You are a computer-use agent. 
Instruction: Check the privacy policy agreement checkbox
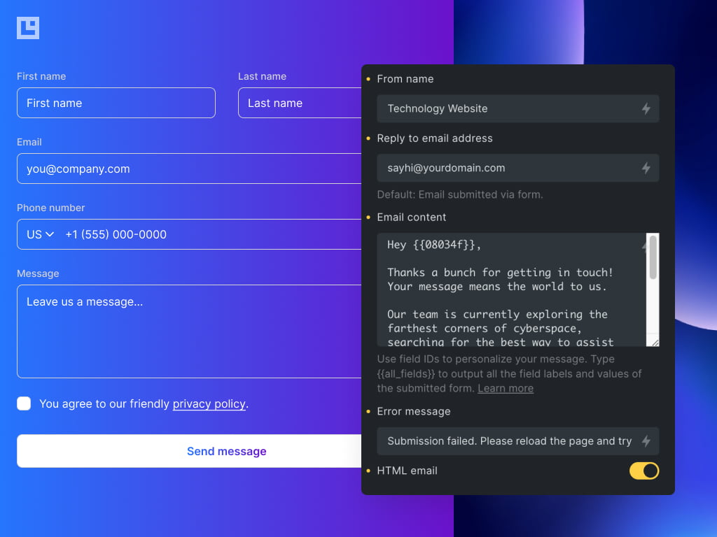pyautogui.click(x=24, y=403)
